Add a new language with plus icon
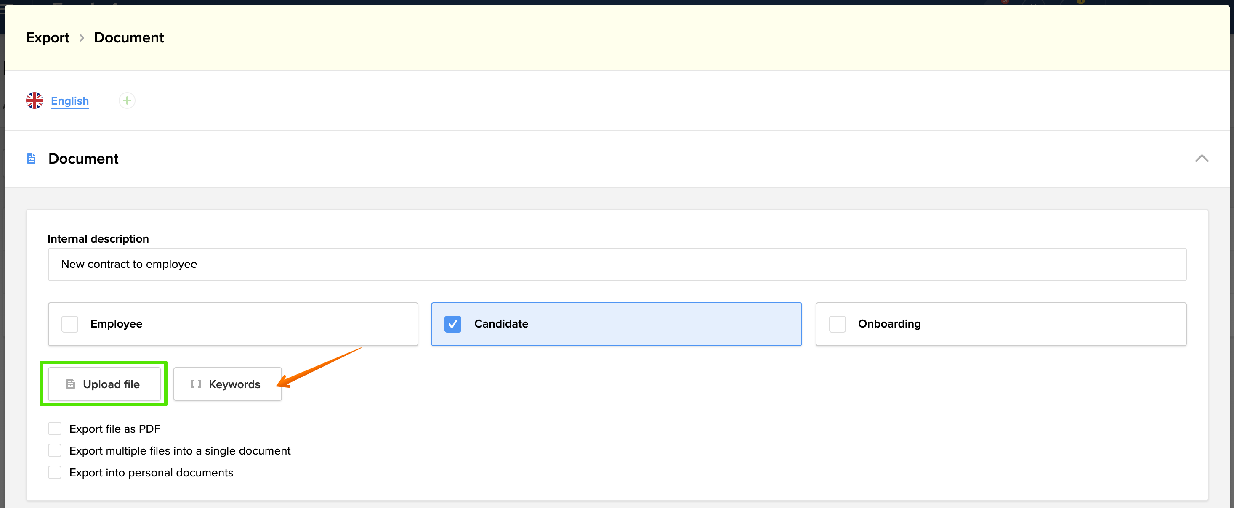This screenshot has height=508, width=1234. click(127, 101)
